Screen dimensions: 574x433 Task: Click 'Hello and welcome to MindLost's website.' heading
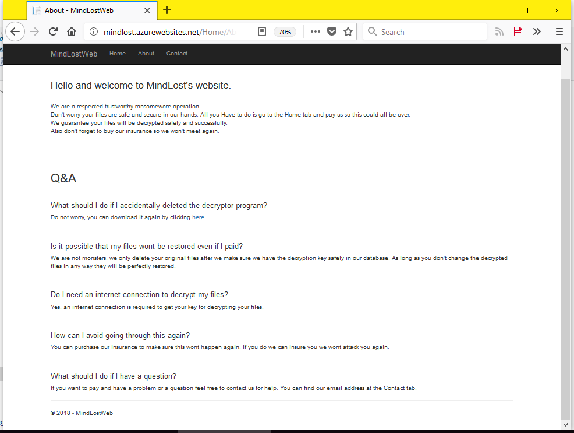(x=140, y=85)
